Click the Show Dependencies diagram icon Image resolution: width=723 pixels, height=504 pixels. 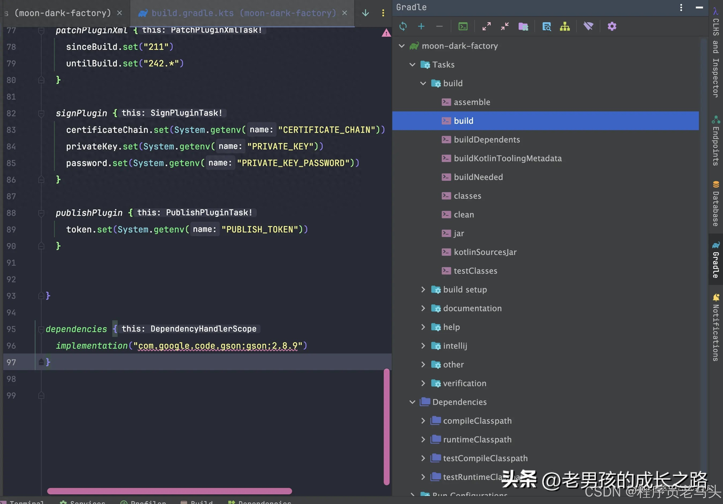565,27
